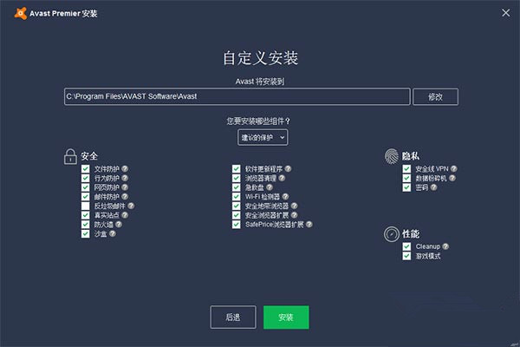Disable the 游戏模式 checkbox
The width and height of the screenshot is (520, 347).
pos(407,256)
